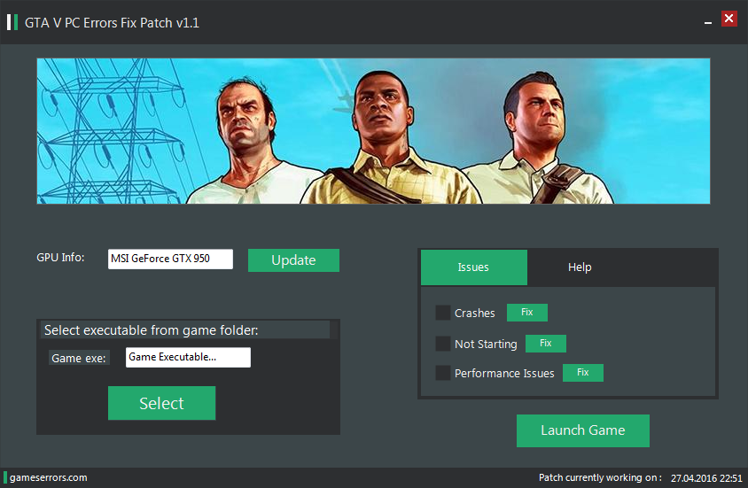Close the patch window with red X
Image resolution: width=748 pixels, height=488 pixels.
pos(729,19)
